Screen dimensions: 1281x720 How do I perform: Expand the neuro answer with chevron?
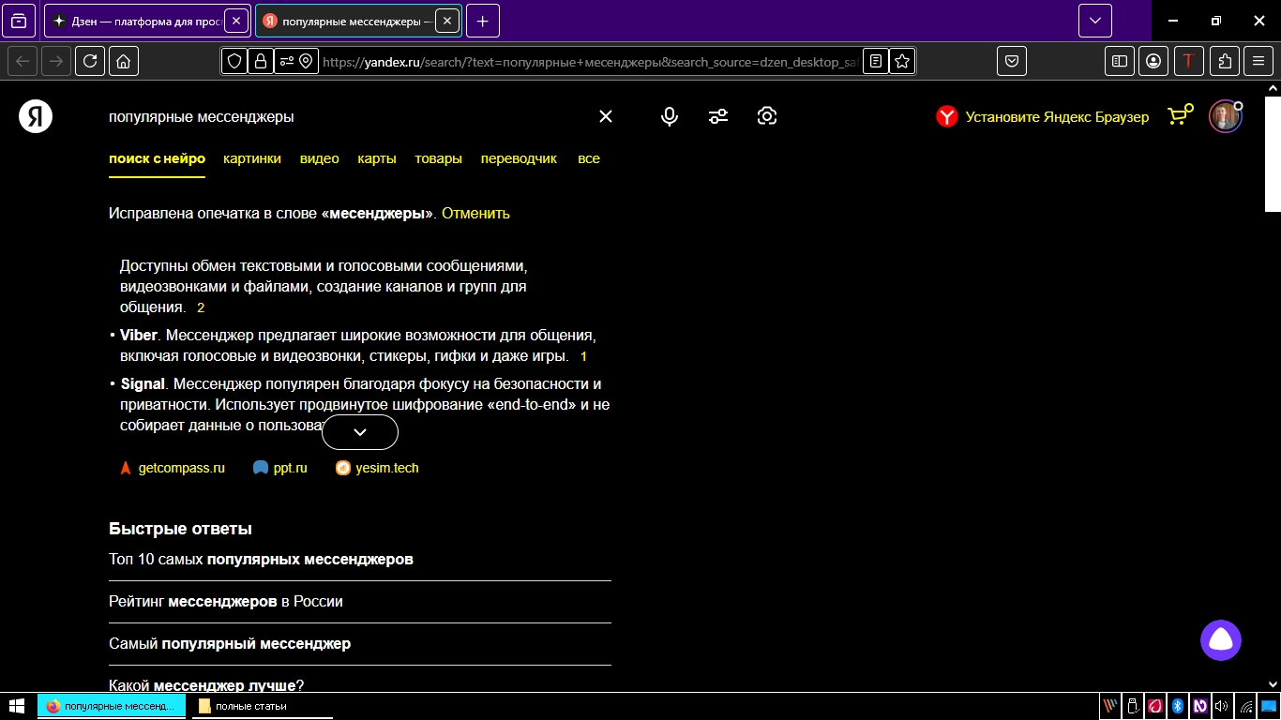[x=360, y=432]
